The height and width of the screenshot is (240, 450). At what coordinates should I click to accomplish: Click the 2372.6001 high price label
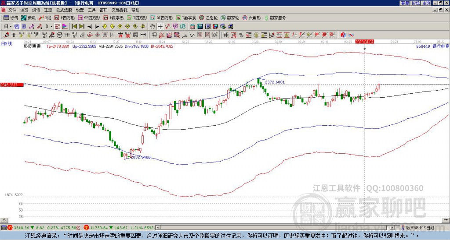click(275, 82)
